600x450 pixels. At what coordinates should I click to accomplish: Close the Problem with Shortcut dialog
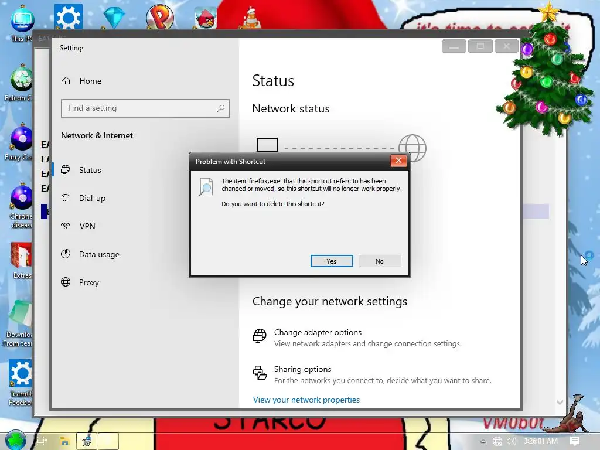pos(398,161)
